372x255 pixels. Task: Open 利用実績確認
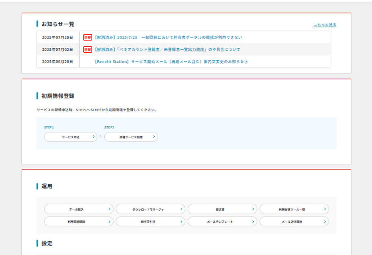pyautogui.click(x=76, y=222)
